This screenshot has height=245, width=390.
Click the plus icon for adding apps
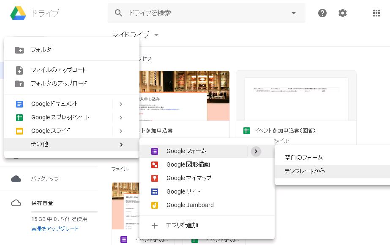pos(155,225)
